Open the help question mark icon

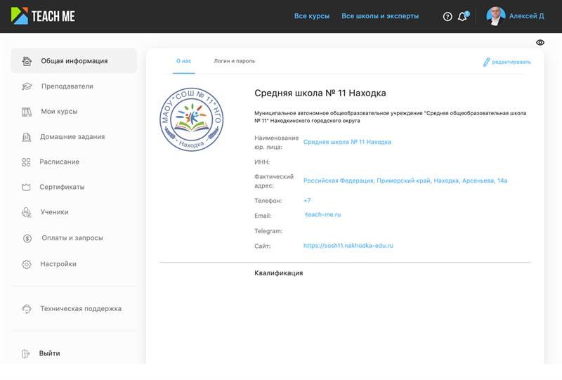[447, 16]
